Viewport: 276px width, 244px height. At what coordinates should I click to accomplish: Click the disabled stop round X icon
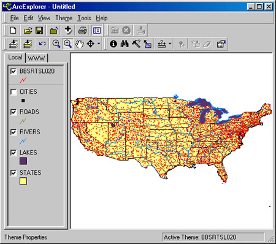tap(126, 31)
